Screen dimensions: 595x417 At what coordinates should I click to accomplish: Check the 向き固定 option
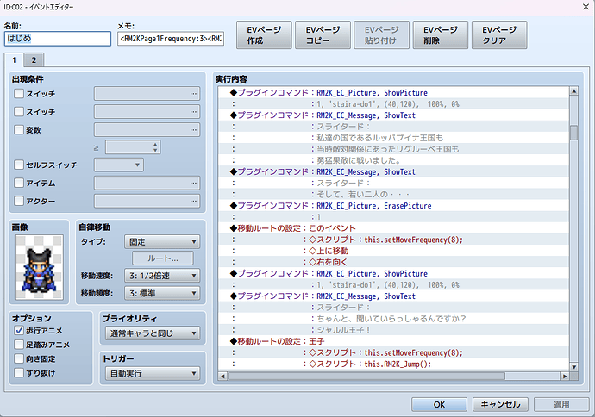coord(19,358)
